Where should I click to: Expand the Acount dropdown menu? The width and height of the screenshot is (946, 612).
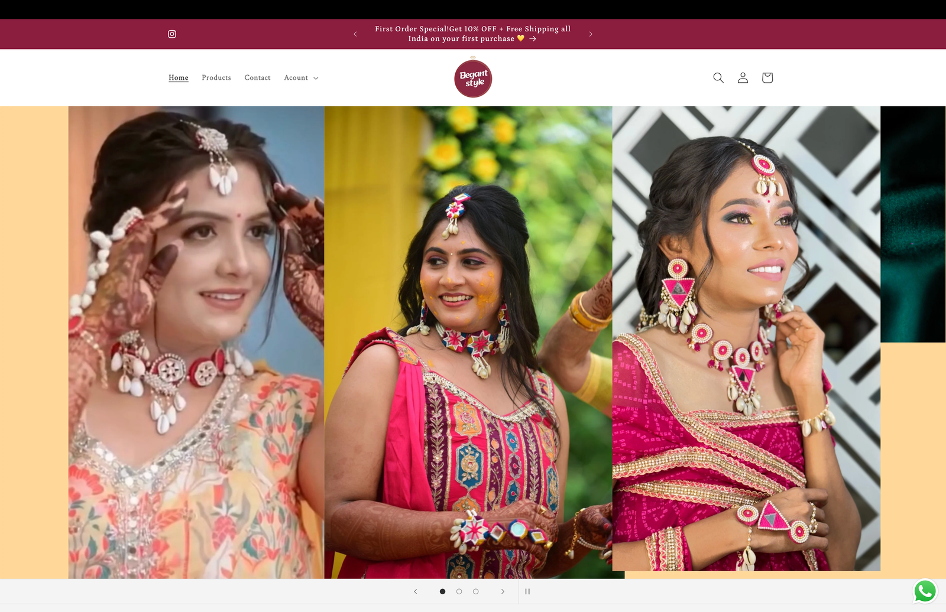pyautogui.click(x=301, y=78)
